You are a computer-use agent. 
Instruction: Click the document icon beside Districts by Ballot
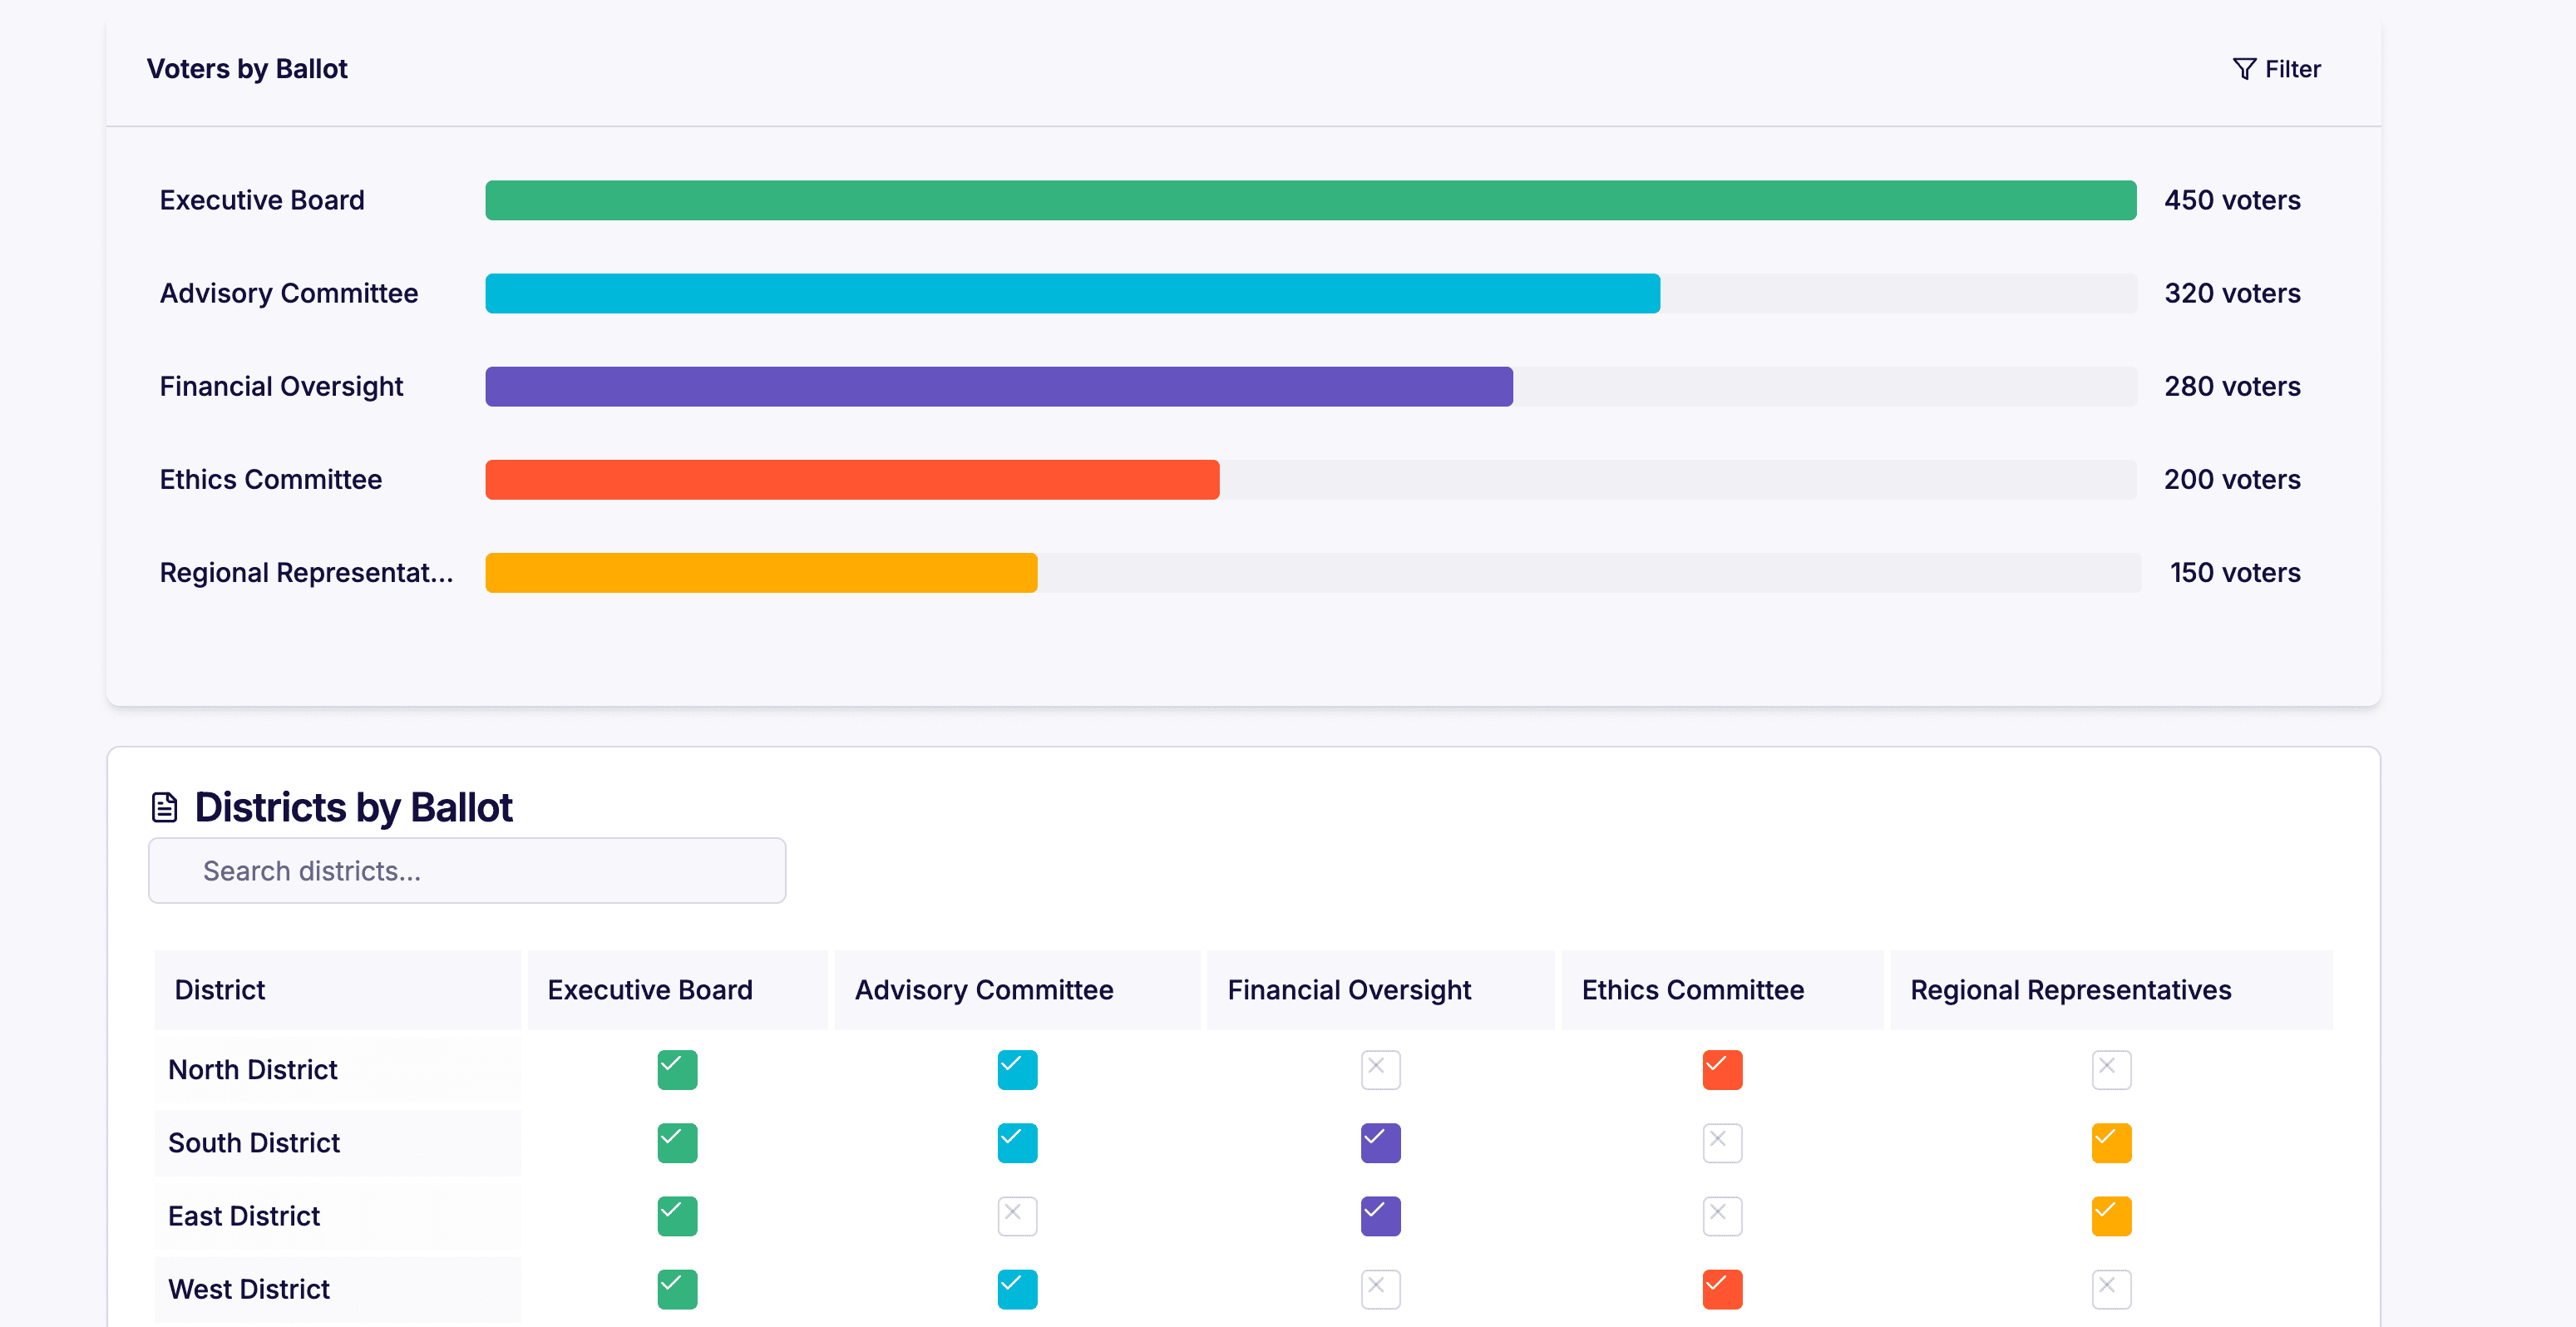[x=164, y=807]
